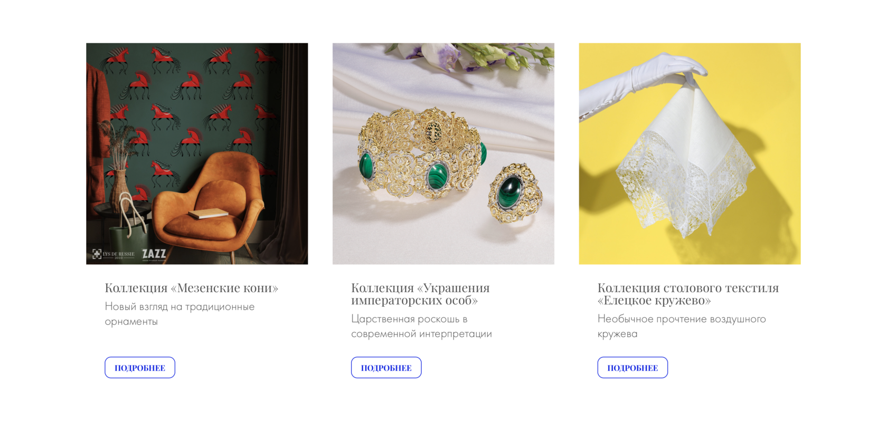This screenshot has height=425, width=887.
Task: Click the ZAZZ logo on wallpaper image
Action: pos(154,255)
